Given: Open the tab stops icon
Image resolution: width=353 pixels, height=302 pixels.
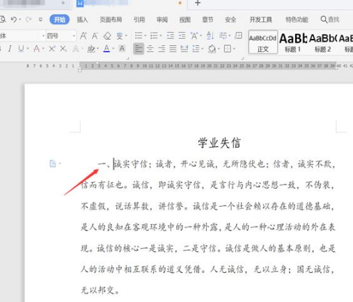Looking at the screenshot, I should click(x=238, y=35).
